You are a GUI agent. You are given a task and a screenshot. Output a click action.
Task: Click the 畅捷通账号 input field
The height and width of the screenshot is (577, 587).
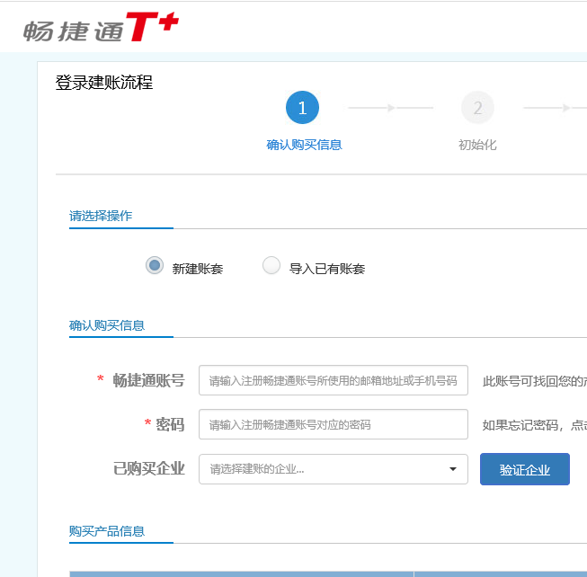tap(334, 380)
